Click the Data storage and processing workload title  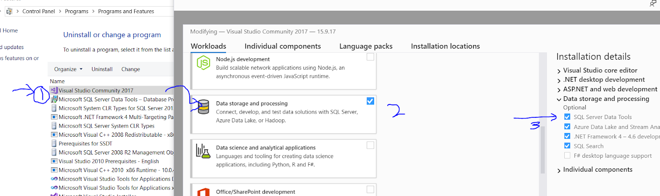[252, 103]
